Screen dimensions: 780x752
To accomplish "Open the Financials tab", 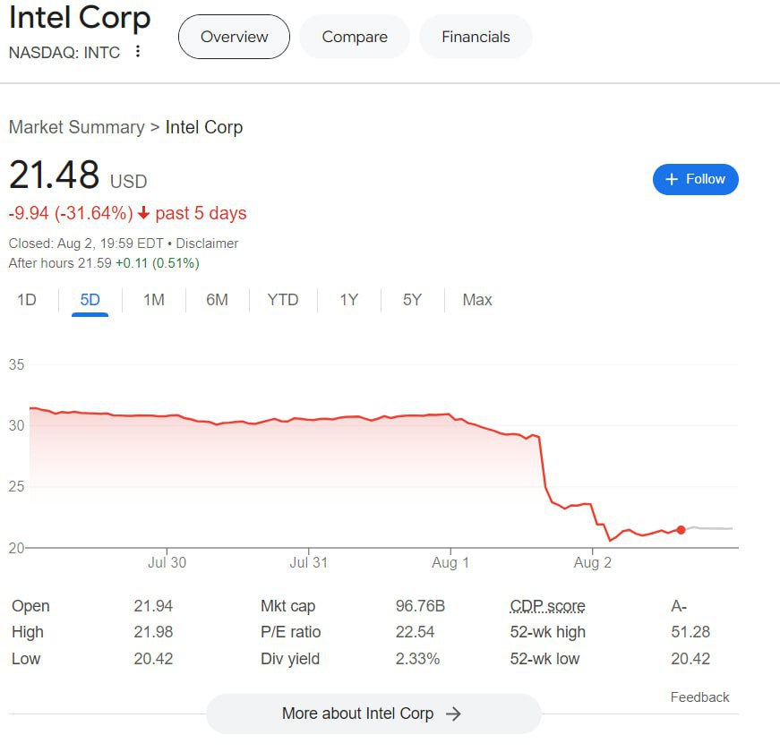I will 476,37.
